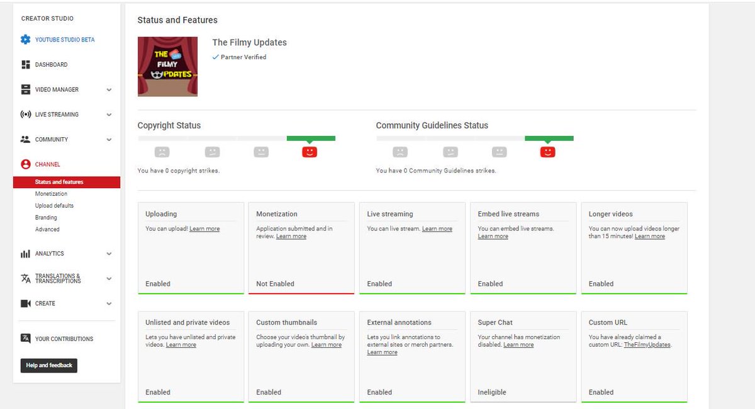Open the Advanced submenu item

[47, 230]
